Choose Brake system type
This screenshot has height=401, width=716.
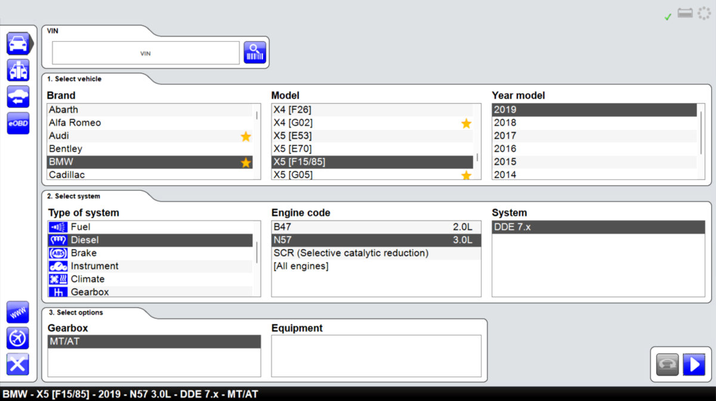click(84, 253)
